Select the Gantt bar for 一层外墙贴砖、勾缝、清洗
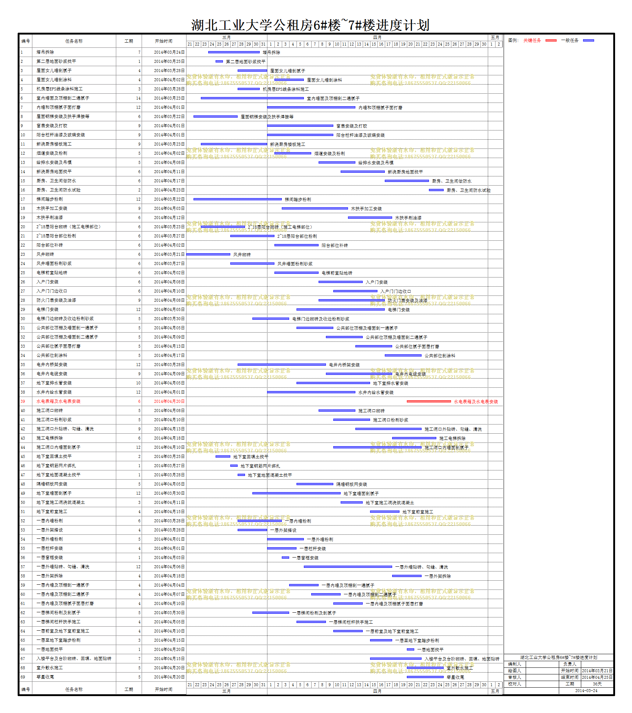 348,567
